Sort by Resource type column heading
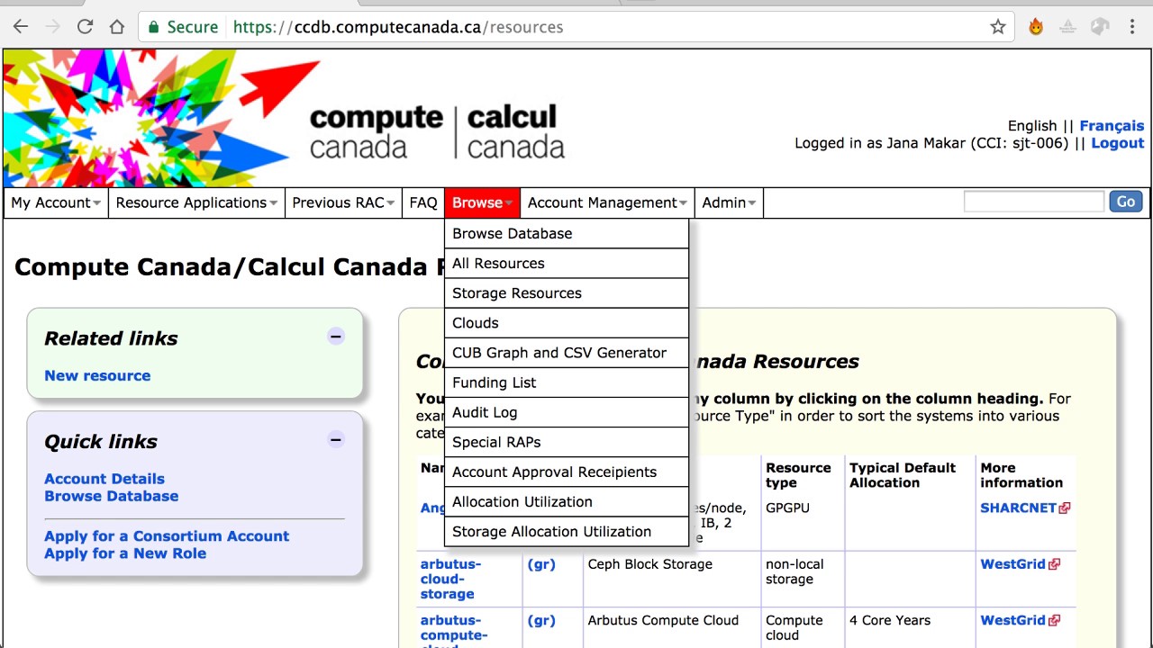Viewport: 1153px width, 648px height. point(798,475)
